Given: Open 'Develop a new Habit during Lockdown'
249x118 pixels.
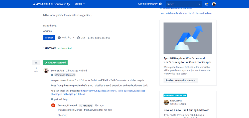Looking at the screenshot, I should pos(186,110).
